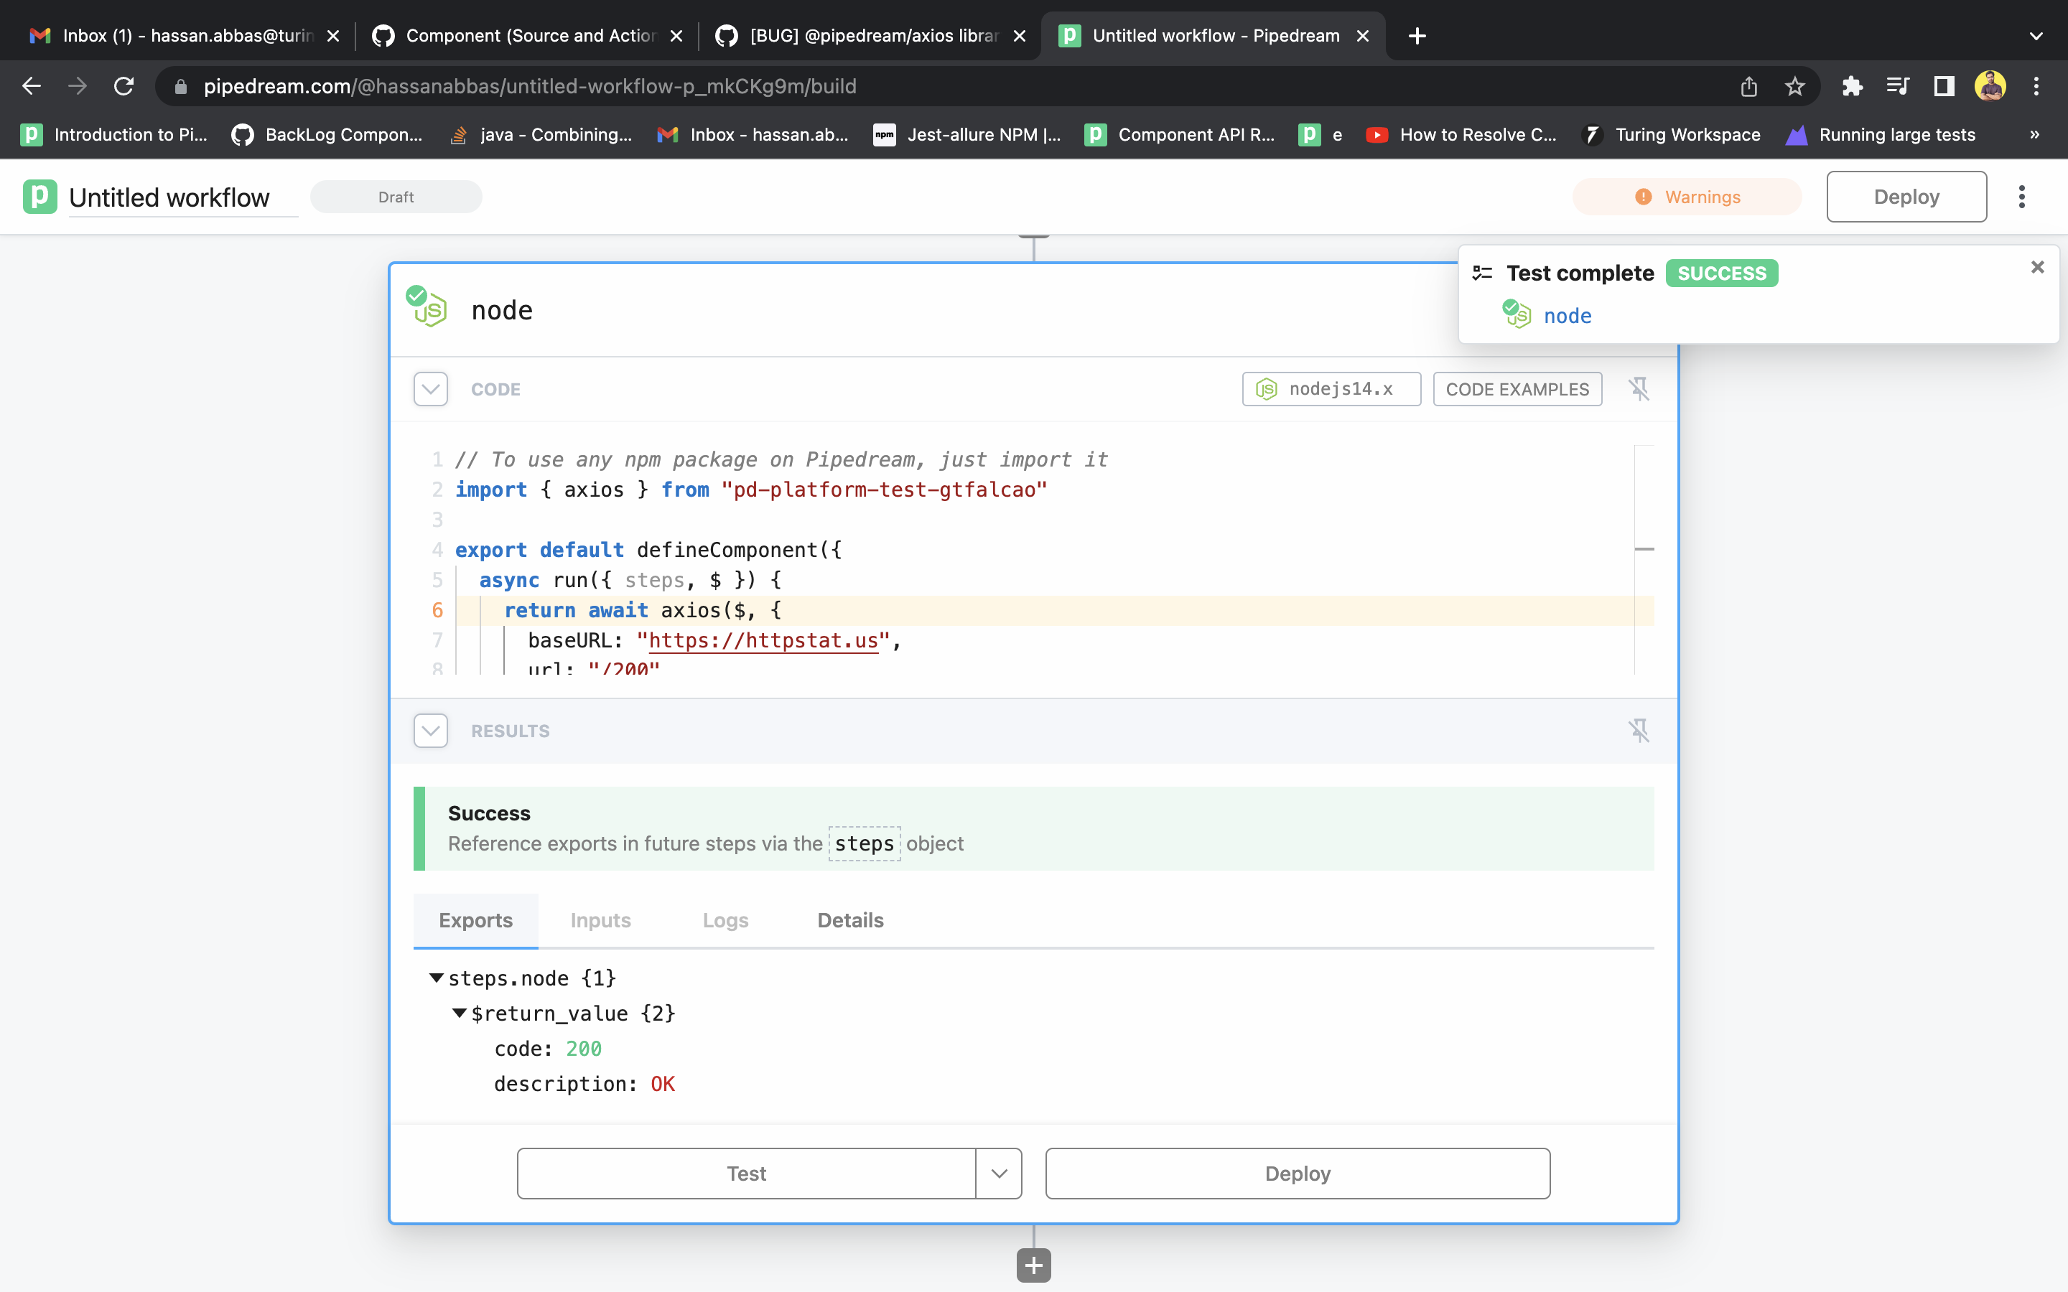Open the tab search chevron in Chrome
Image resolution: width=2068 pixels, height=1292 pixels.
click(x=2036, y=36)
